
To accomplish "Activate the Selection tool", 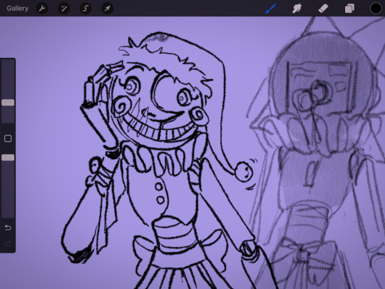I will [86, 9].
